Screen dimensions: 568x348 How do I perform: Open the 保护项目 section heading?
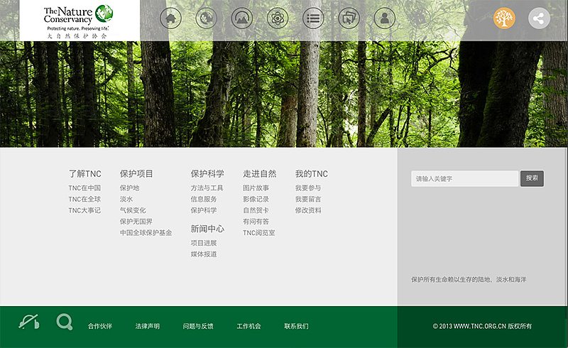136,174
